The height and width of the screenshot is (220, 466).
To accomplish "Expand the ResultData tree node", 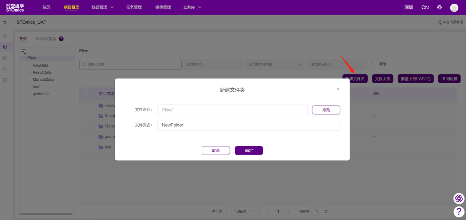I will (30, 72).
